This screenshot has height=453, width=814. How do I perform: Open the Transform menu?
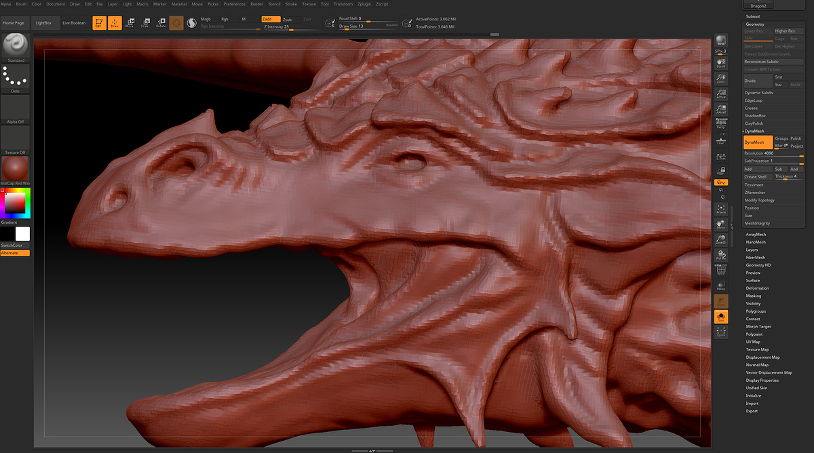click(x=343, y=4)
